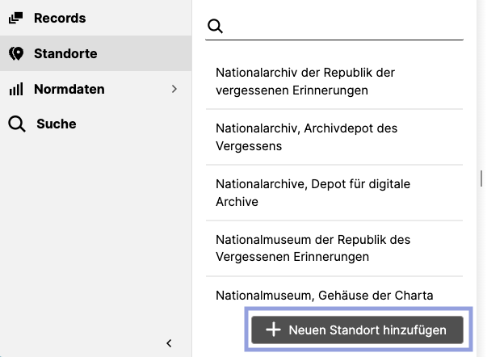Click the plus icon on add-location button
The image size is (504, 357).
[x=274, y=330]
